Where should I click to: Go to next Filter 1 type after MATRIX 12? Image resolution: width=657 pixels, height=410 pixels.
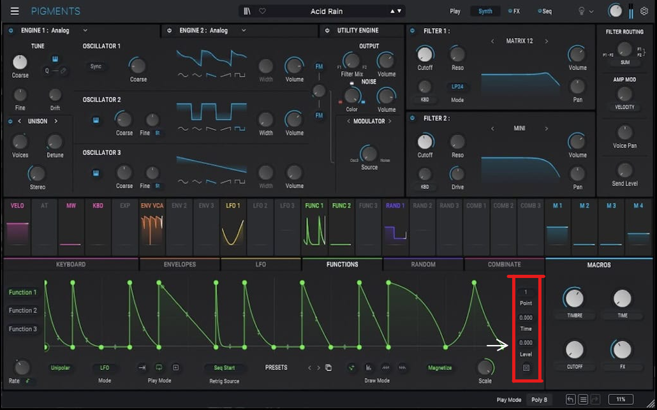547,41
